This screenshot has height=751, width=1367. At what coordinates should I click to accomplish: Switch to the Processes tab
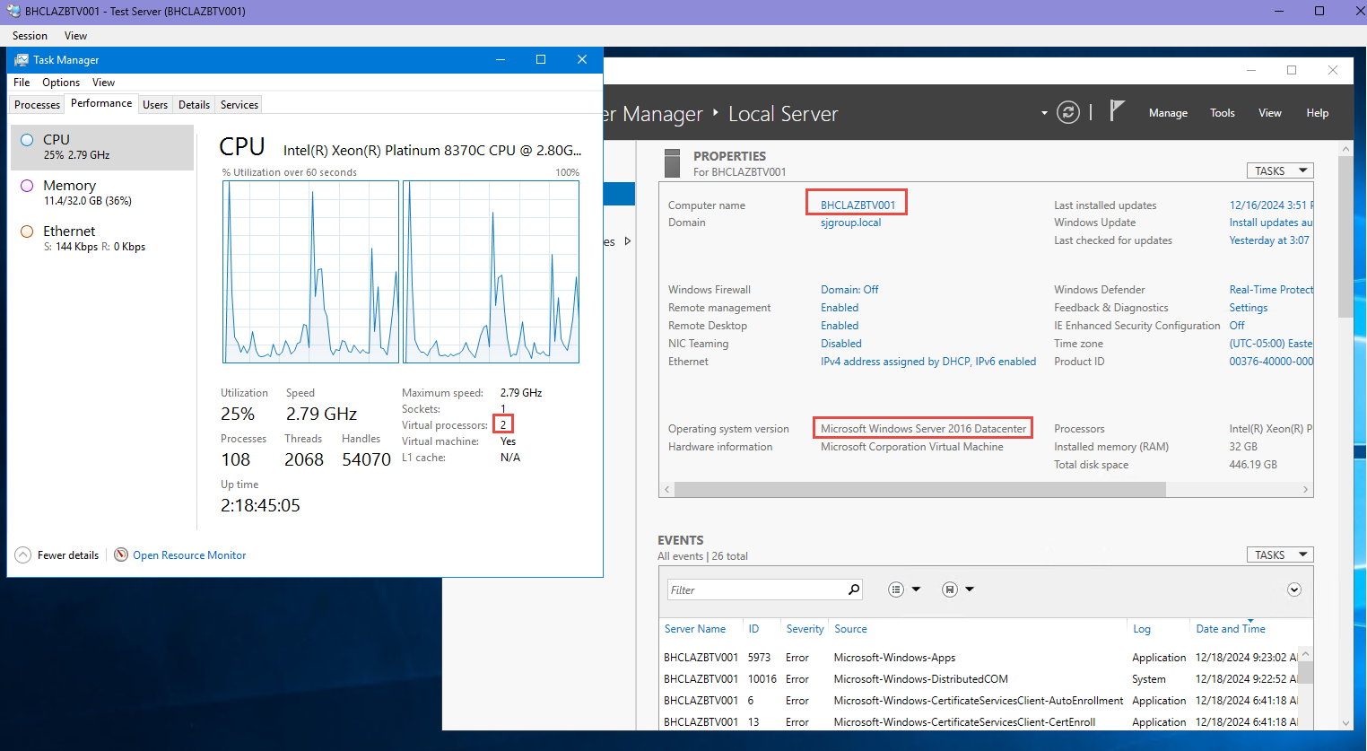(37, 105)
